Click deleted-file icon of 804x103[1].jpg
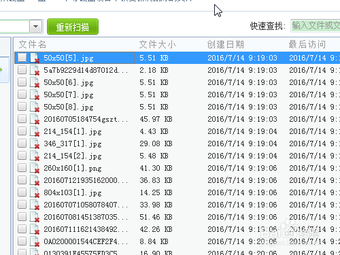This screenshot has width=340, height=255. [x=35, y=192]
